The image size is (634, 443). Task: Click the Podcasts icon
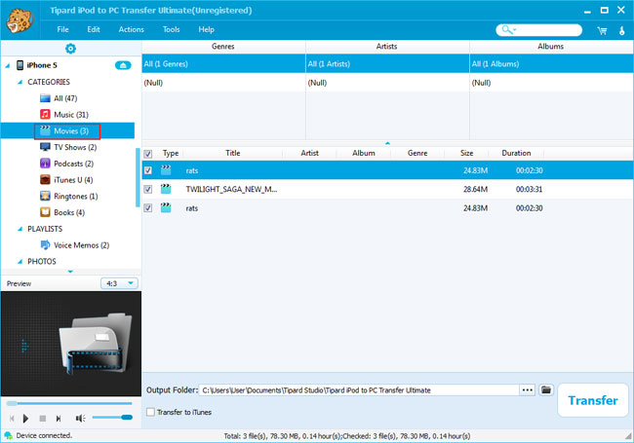click(45, 164)
